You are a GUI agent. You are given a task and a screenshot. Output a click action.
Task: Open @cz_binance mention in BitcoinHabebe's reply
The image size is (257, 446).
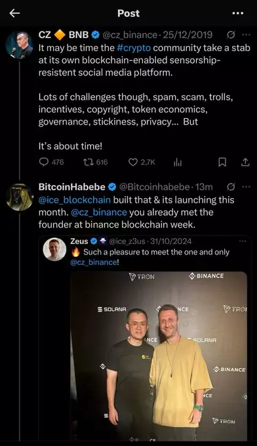coord(98,213)
